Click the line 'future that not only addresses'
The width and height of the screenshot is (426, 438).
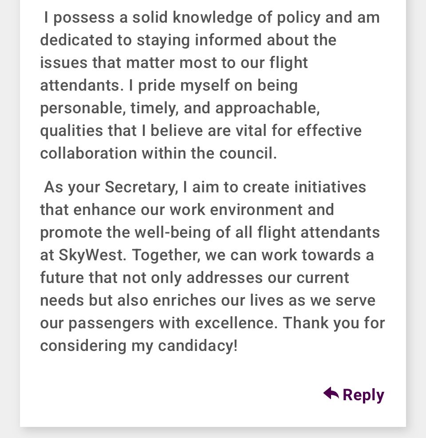pyautogui.click(x=194, y=278)
